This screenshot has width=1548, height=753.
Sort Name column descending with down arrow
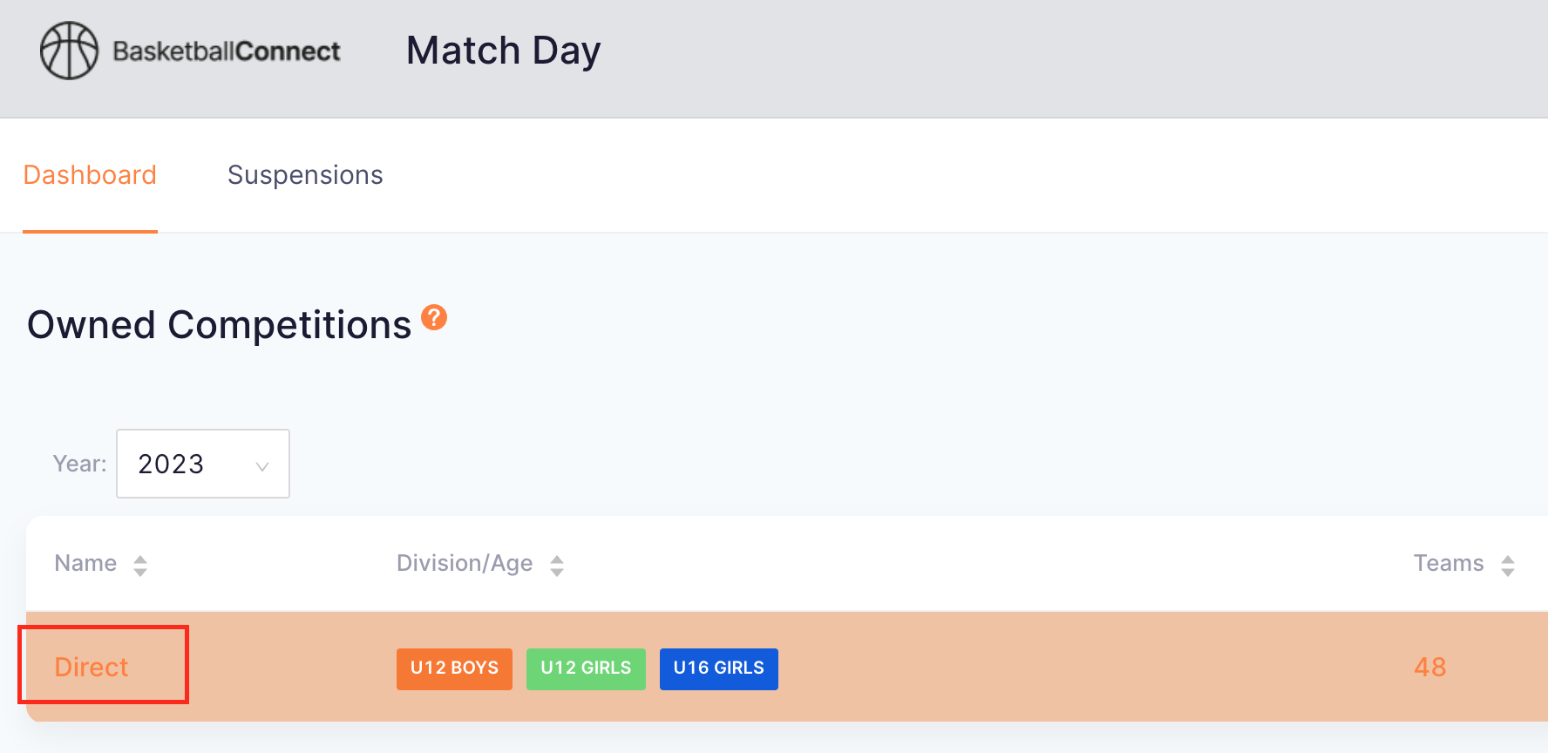tap(140, 572)
